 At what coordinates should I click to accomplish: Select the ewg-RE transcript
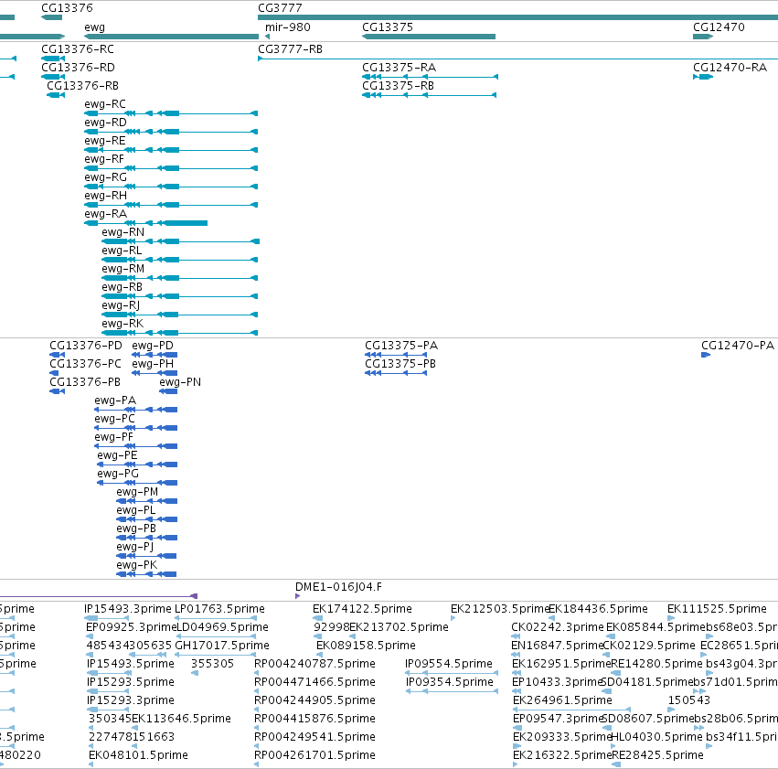click(171, 150)
